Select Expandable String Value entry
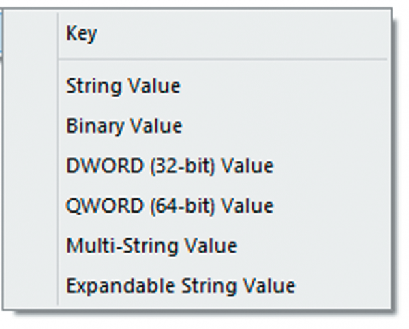This screenshot has height=329, width=409. [180, 285]
